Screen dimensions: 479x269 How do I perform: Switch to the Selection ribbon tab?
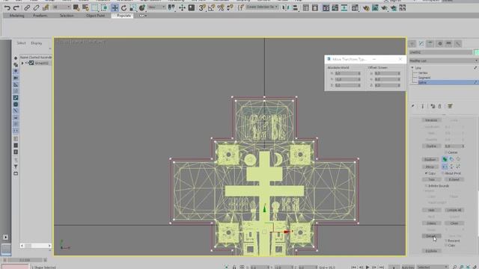pyautogui.click(x=67, y=16)
